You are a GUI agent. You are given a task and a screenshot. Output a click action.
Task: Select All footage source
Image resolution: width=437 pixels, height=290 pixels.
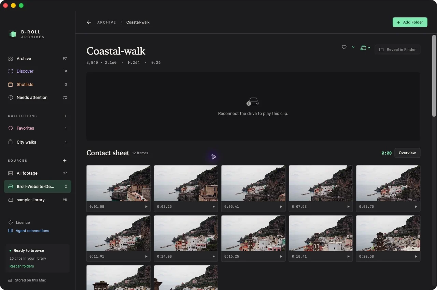coord(38,173)
